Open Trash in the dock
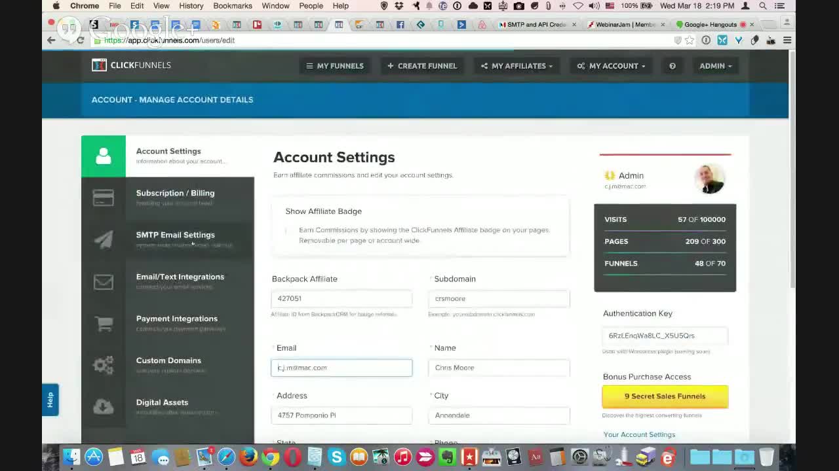Screen dimensions: 839x471 click(x=766, y=457)
